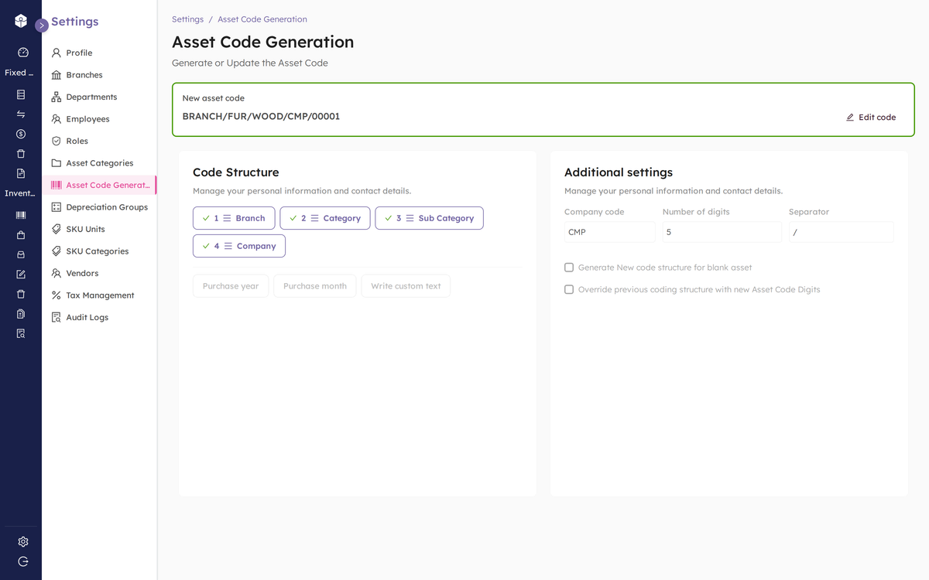Click the Departments org-chart icon
Image resolution: width=929 pixels, height=580 pixels.
[x=56, y=97]
